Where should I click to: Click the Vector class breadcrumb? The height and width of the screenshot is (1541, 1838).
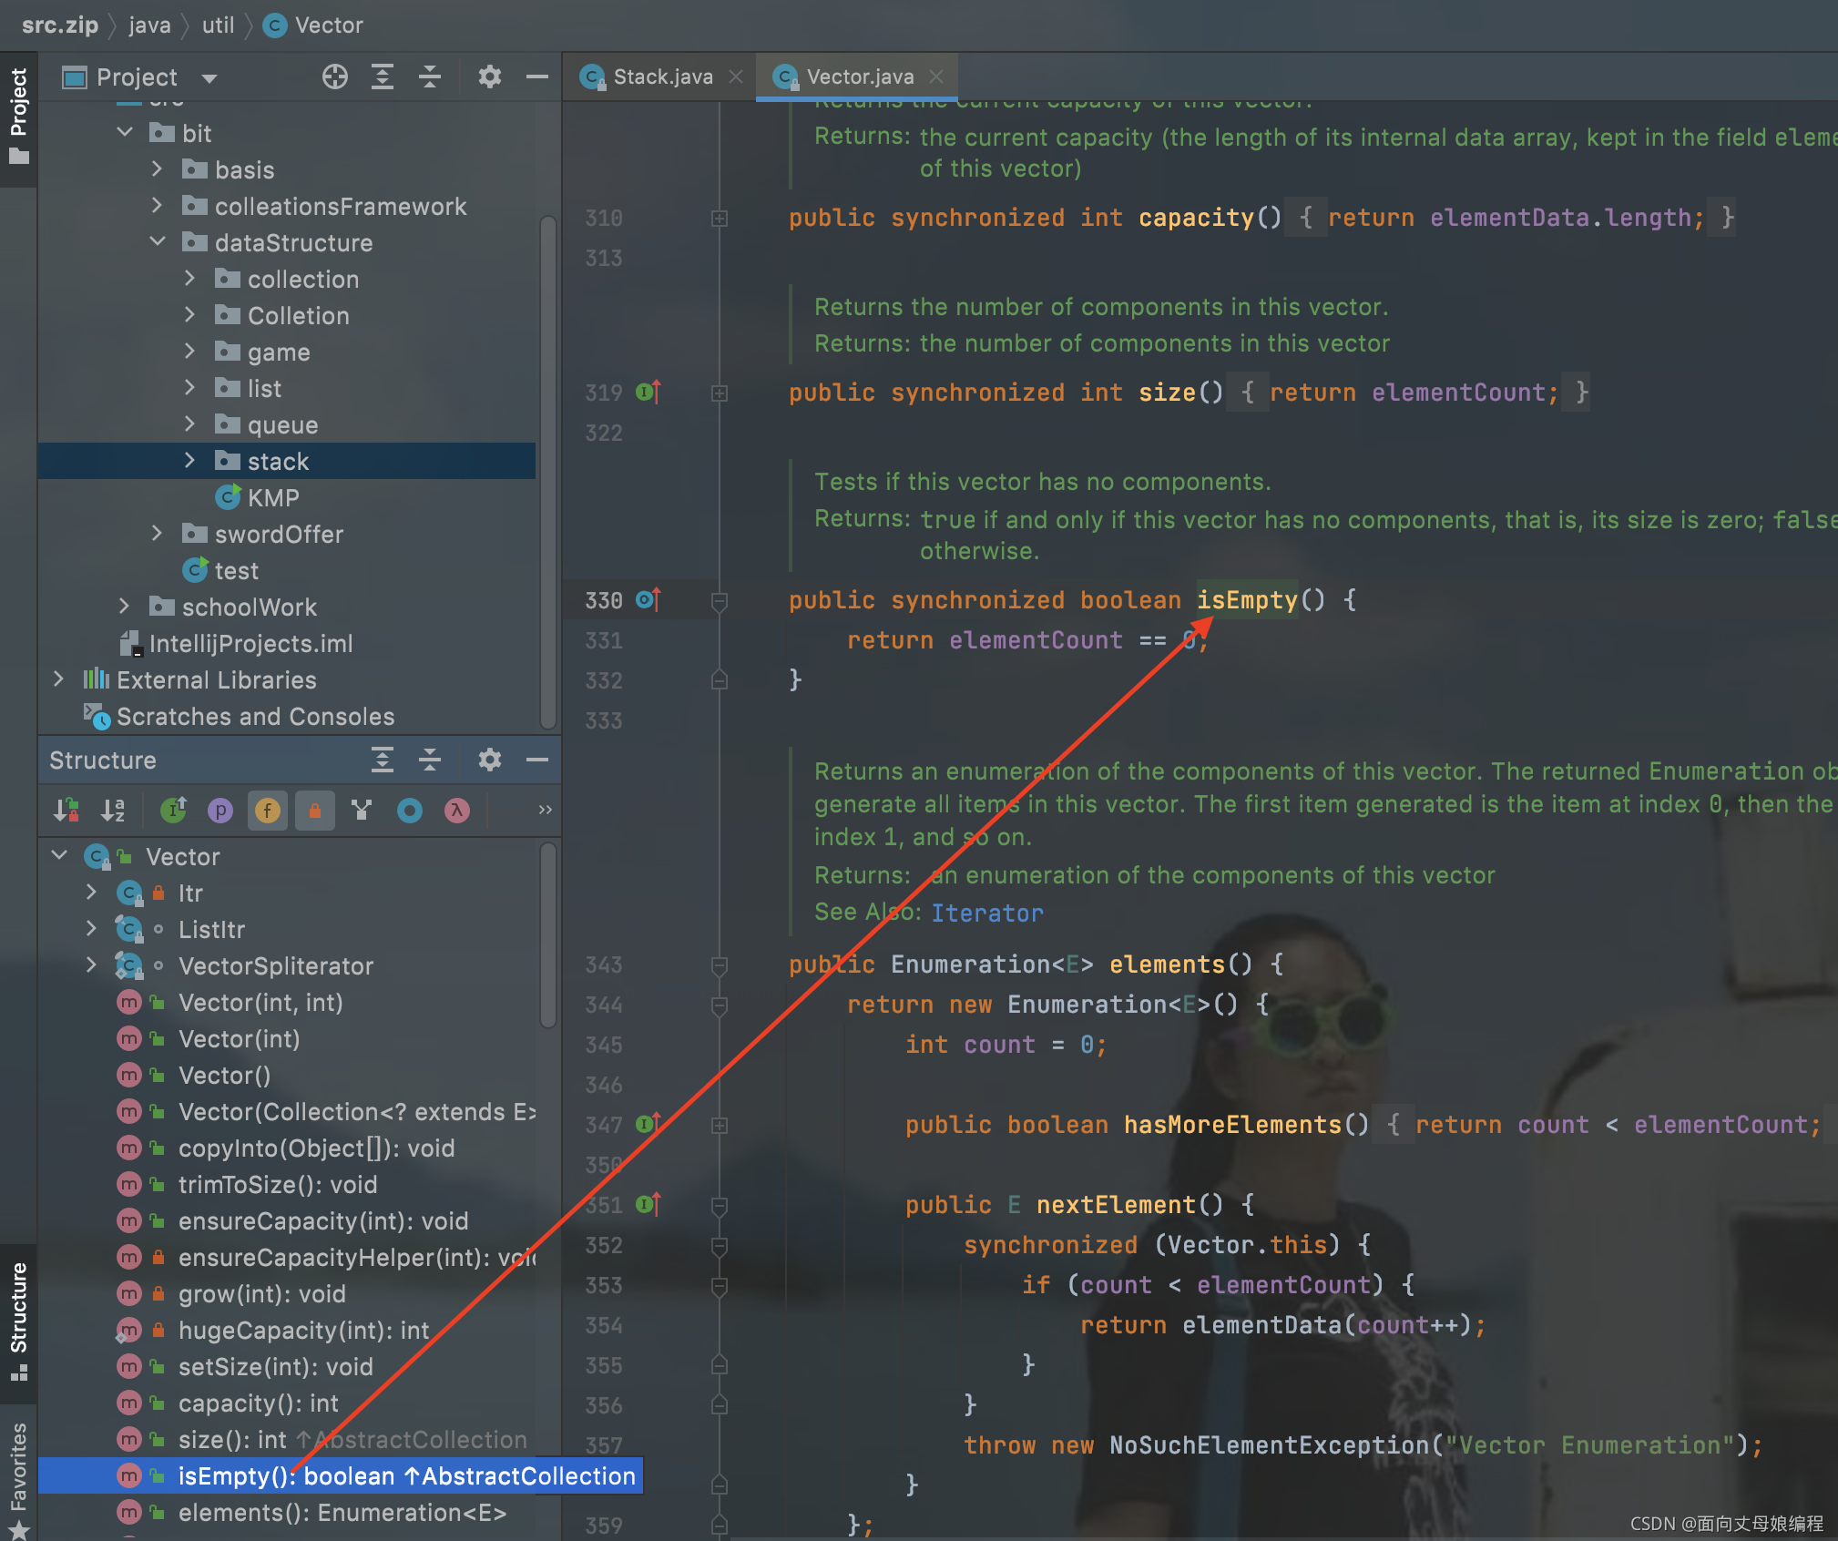(x=313, y=26)
